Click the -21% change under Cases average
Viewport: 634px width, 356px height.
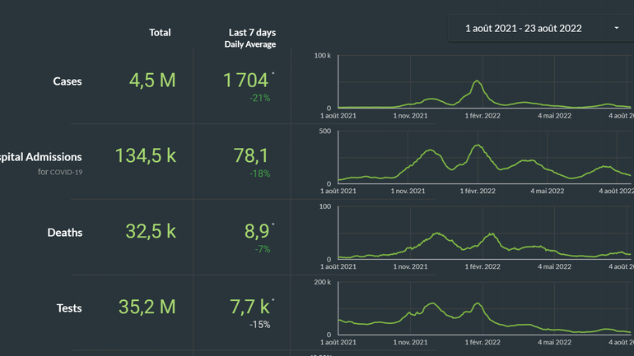pos(259,98)
